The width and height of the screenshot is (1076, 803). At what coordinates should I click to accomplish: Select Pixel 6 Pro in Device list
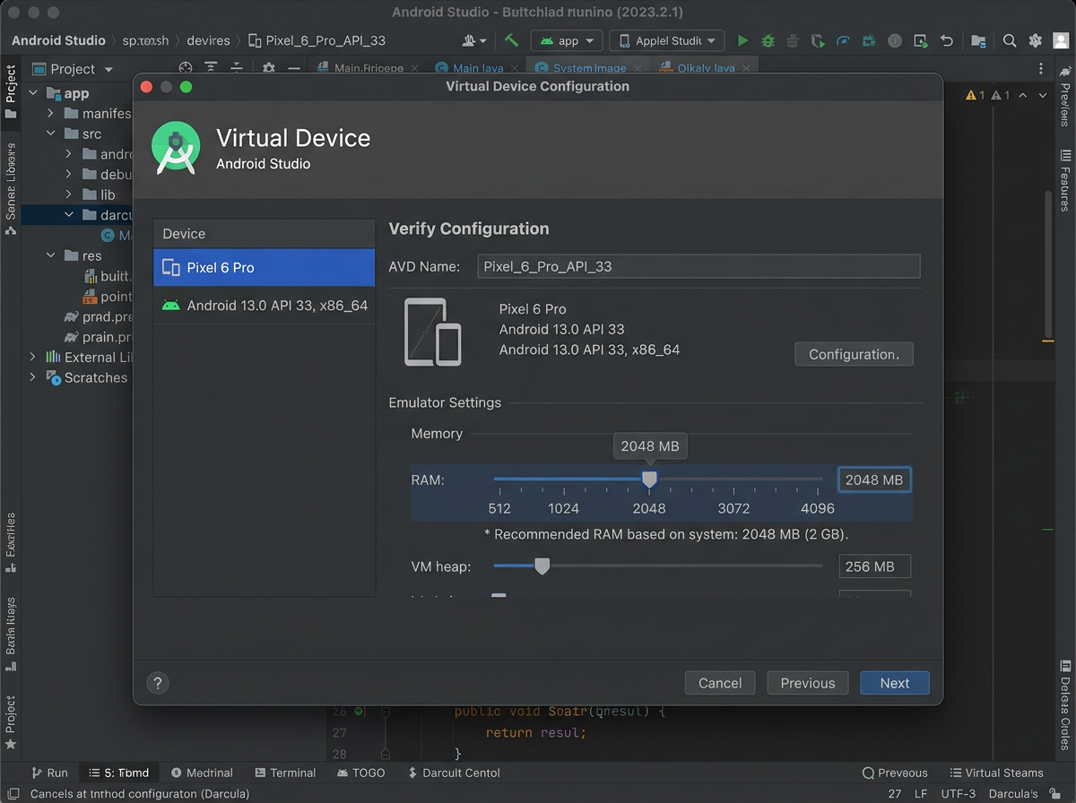(264, 267)
